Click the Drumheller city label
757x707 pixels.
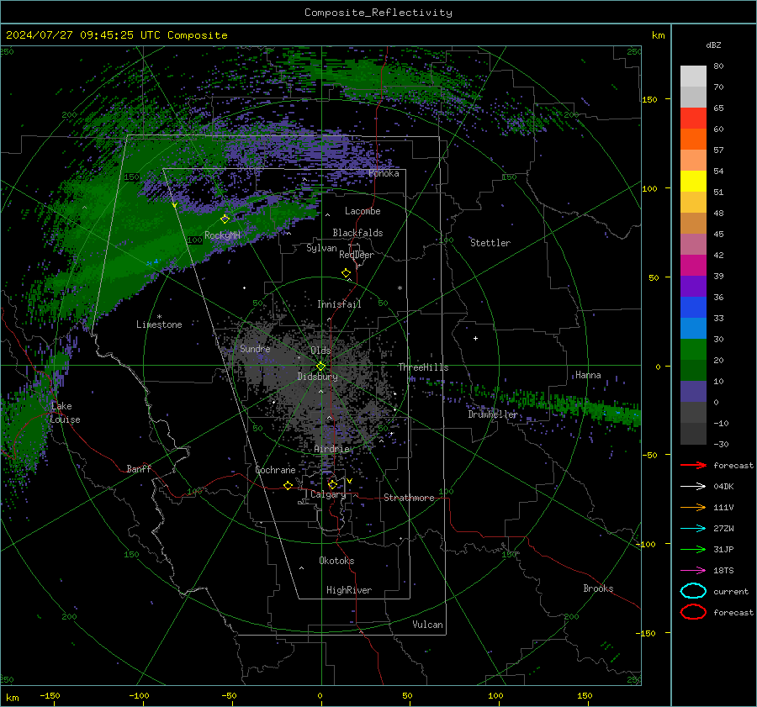pos(492,414)
